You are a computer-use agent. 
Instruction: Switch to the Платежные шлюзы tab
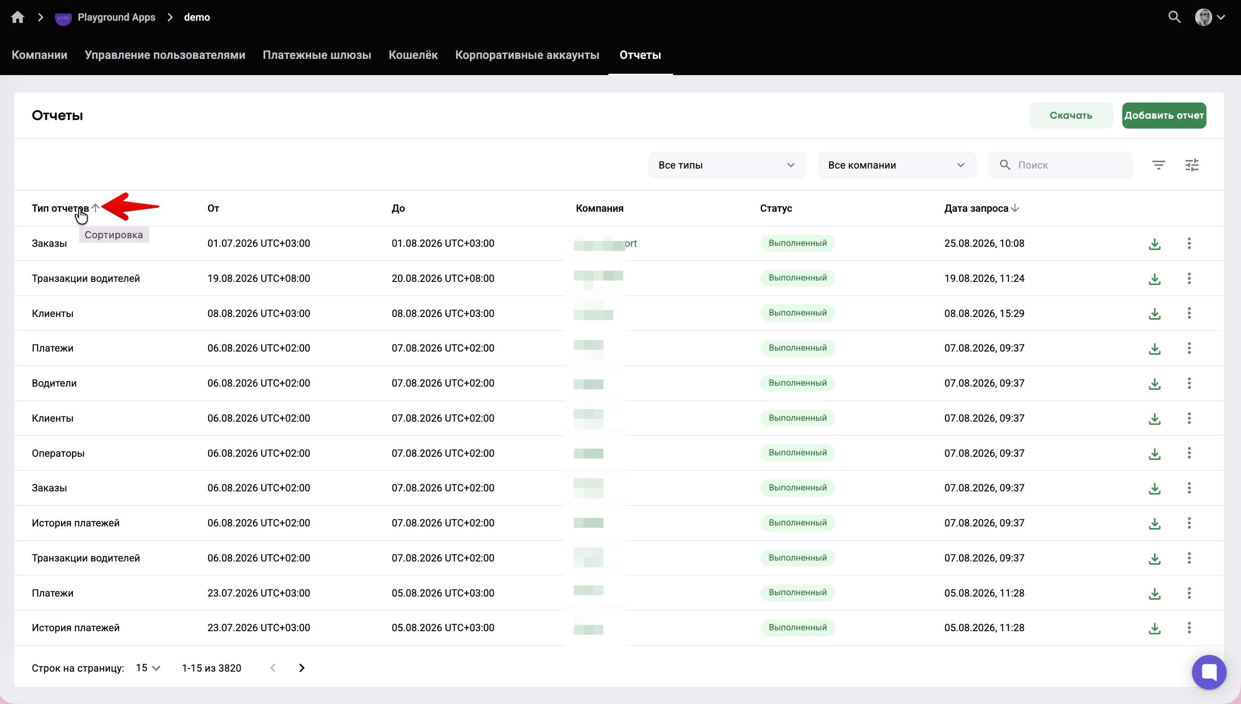coord(317,55)
